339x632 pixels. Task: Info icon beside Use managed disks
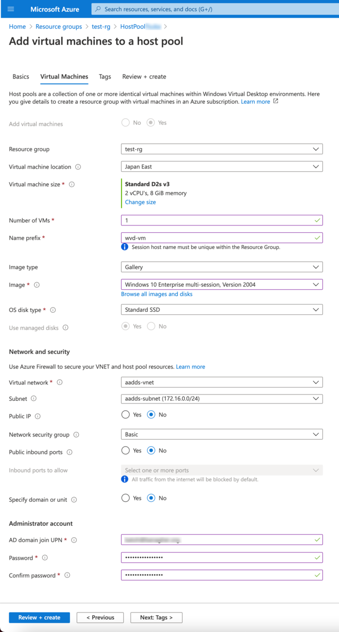pyautogui.click(x=65, y=328)
